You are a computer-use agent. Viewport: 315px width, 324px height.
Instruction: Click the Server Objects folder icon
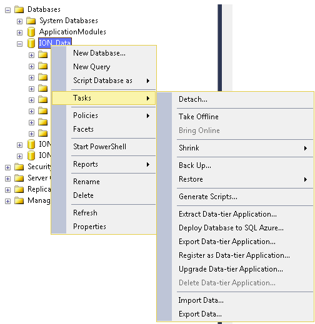point(19,178)
